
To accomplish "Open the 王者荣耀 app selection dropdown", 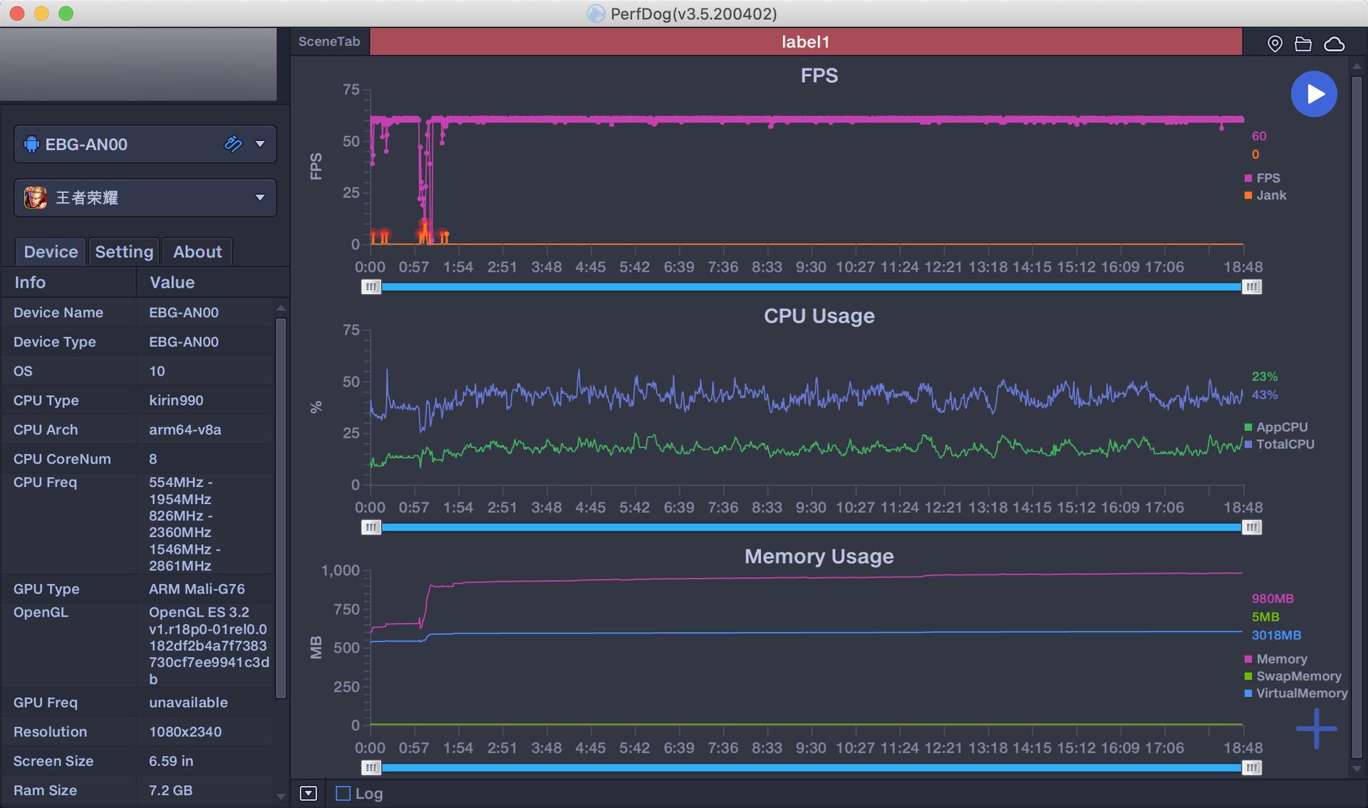I will point(260,197).
